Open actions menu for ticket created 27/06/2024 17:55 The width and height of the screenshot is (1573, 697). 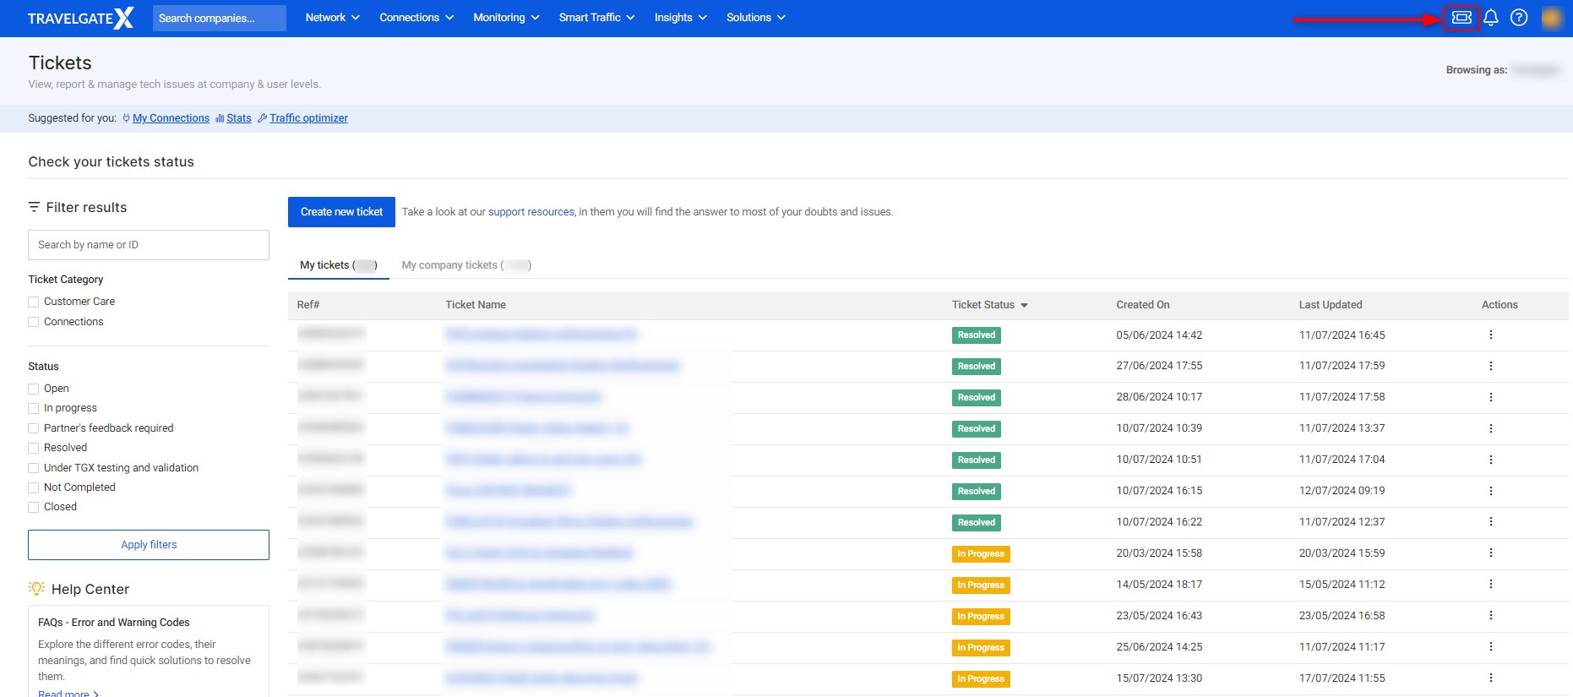point(1491,366)
